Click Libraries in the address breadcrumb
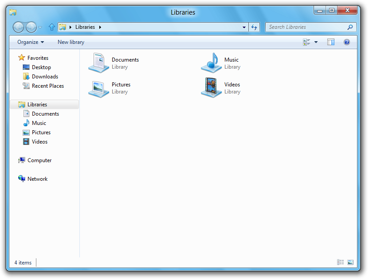The width and height of the screenshot is (369, 280). click(x=85, y=27)
